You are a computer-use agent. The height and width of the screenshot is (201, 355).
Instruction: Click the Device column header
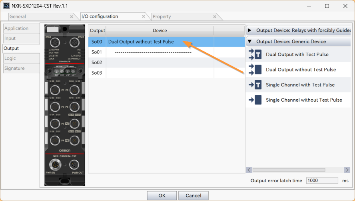click(x=160, y=31)
